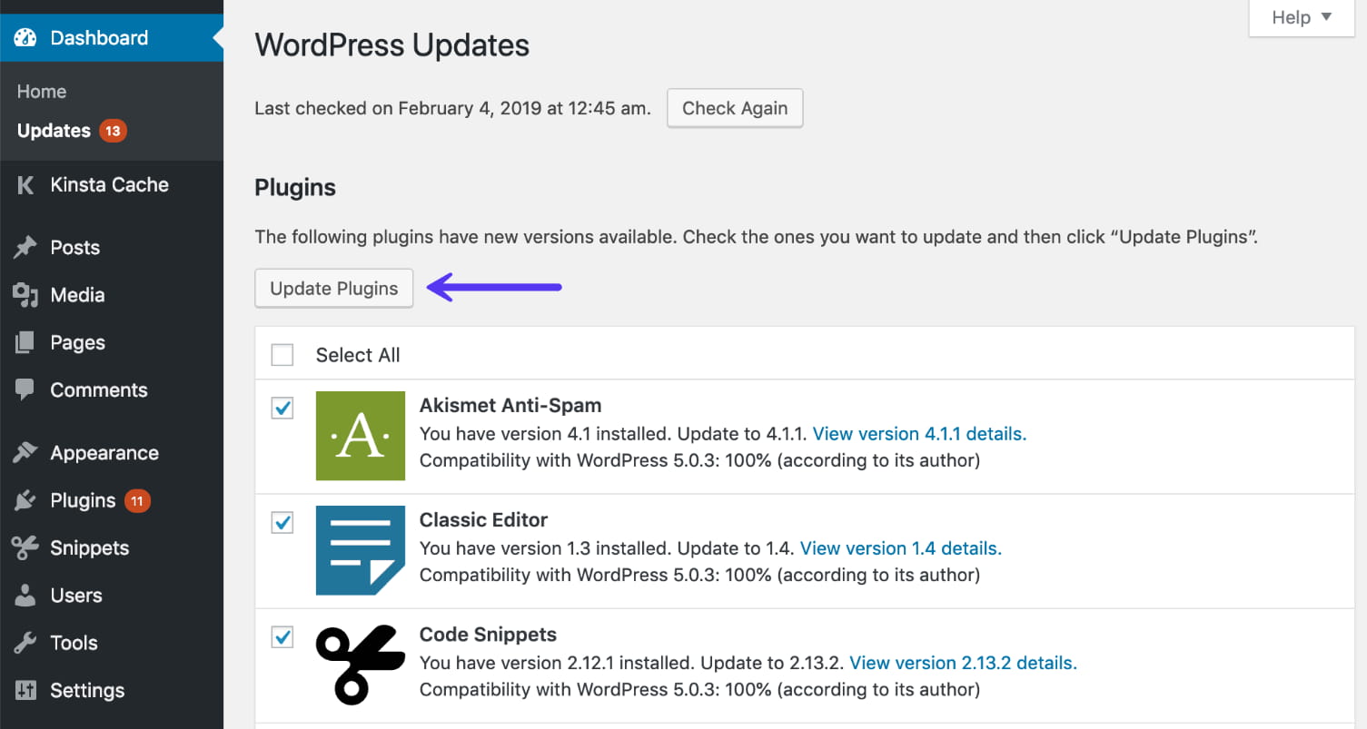This screenshot has width=1367, height=729.
Task: Collapse the Dashboard submenu arrow
Action: pos(217,37)
